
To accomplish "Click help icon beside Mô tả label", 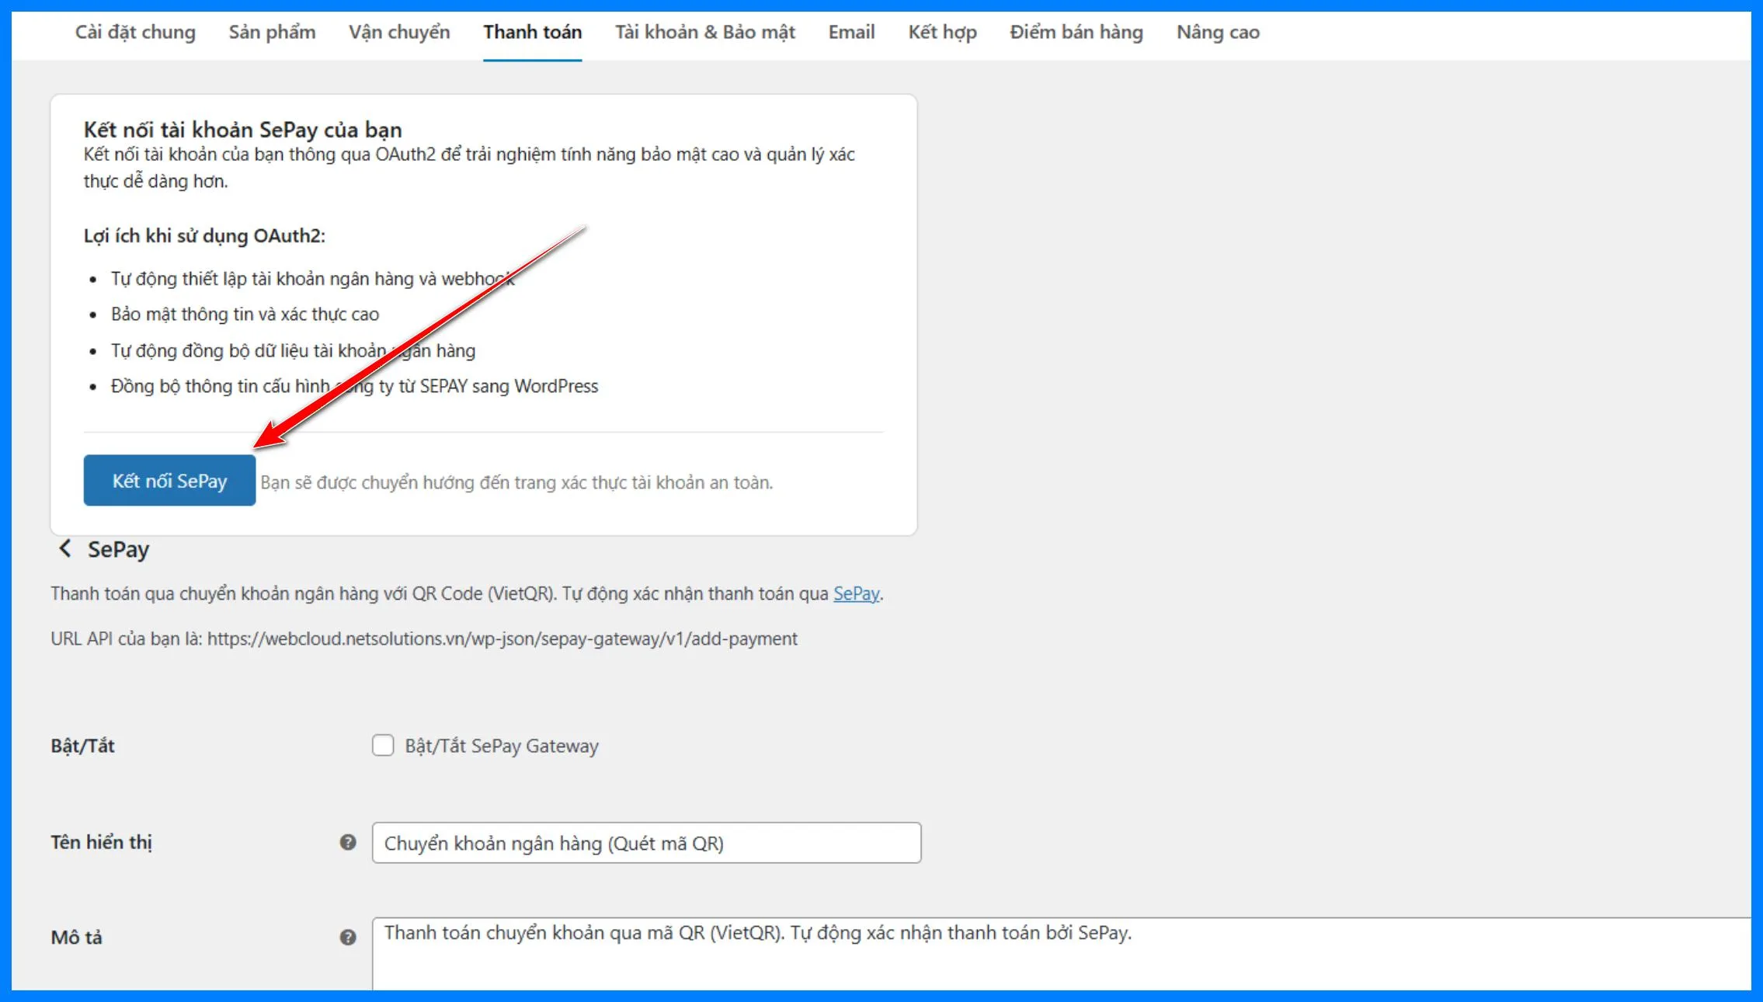I will [x=348, y=937].
